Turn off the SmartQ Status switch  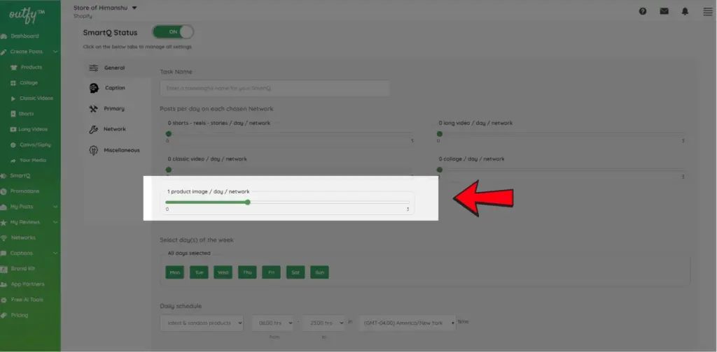173,32
